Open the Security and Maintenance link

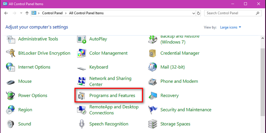pos(186,110)
